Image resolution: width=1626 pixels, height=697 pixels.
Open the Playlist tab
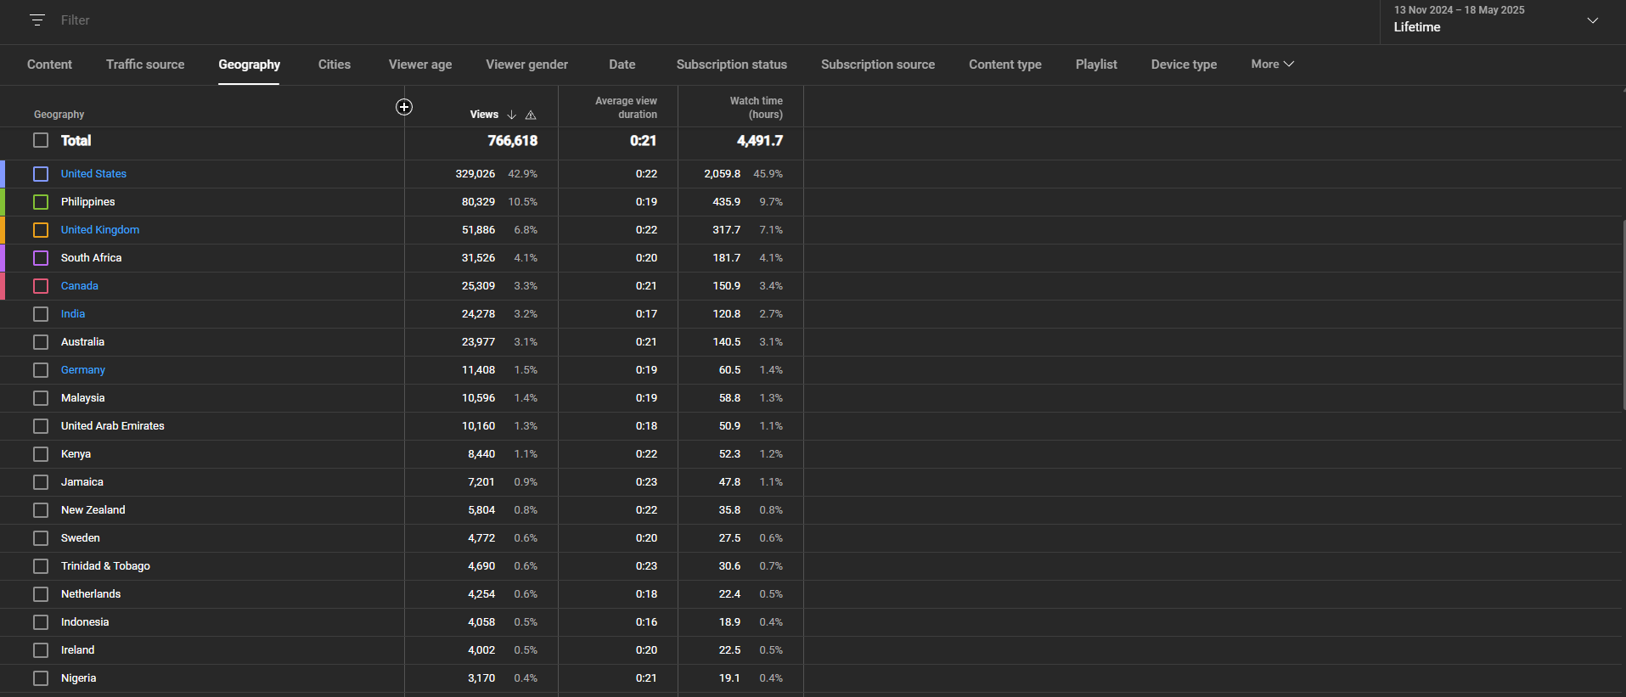coord(1096,65)
